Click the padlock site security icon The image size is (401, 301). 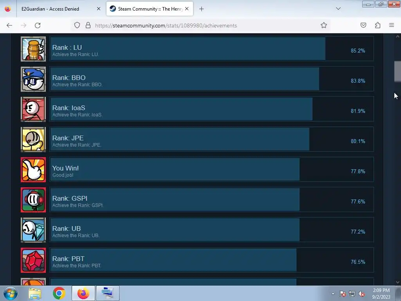[x=88, y=25]
